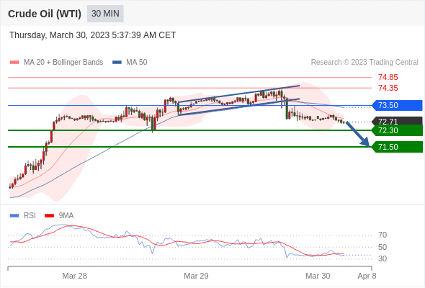Screen dimensions: 425x288
Task: Click the blue RSI legend marker
Action: pyautogui.click(x=14, y=216)
